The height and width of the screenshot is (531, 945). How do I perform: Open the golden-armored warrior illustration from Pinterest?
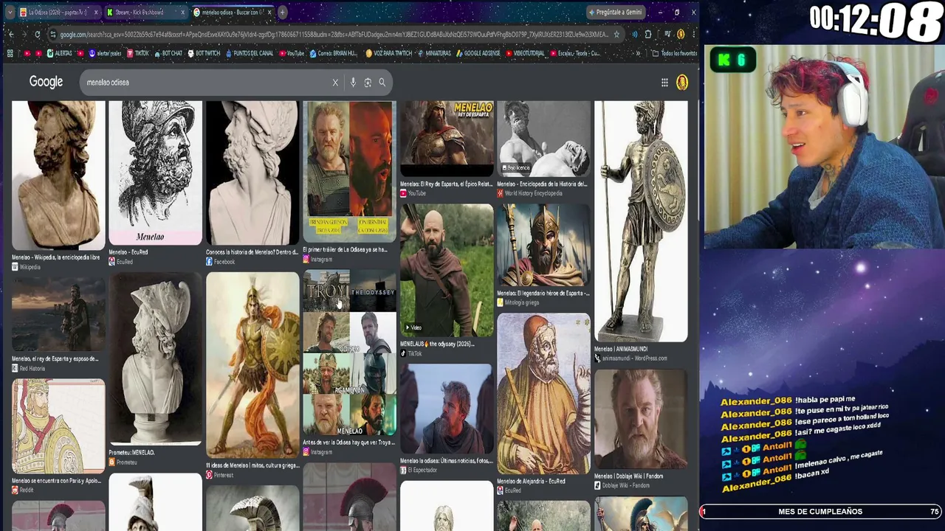[x=252, y=365]
